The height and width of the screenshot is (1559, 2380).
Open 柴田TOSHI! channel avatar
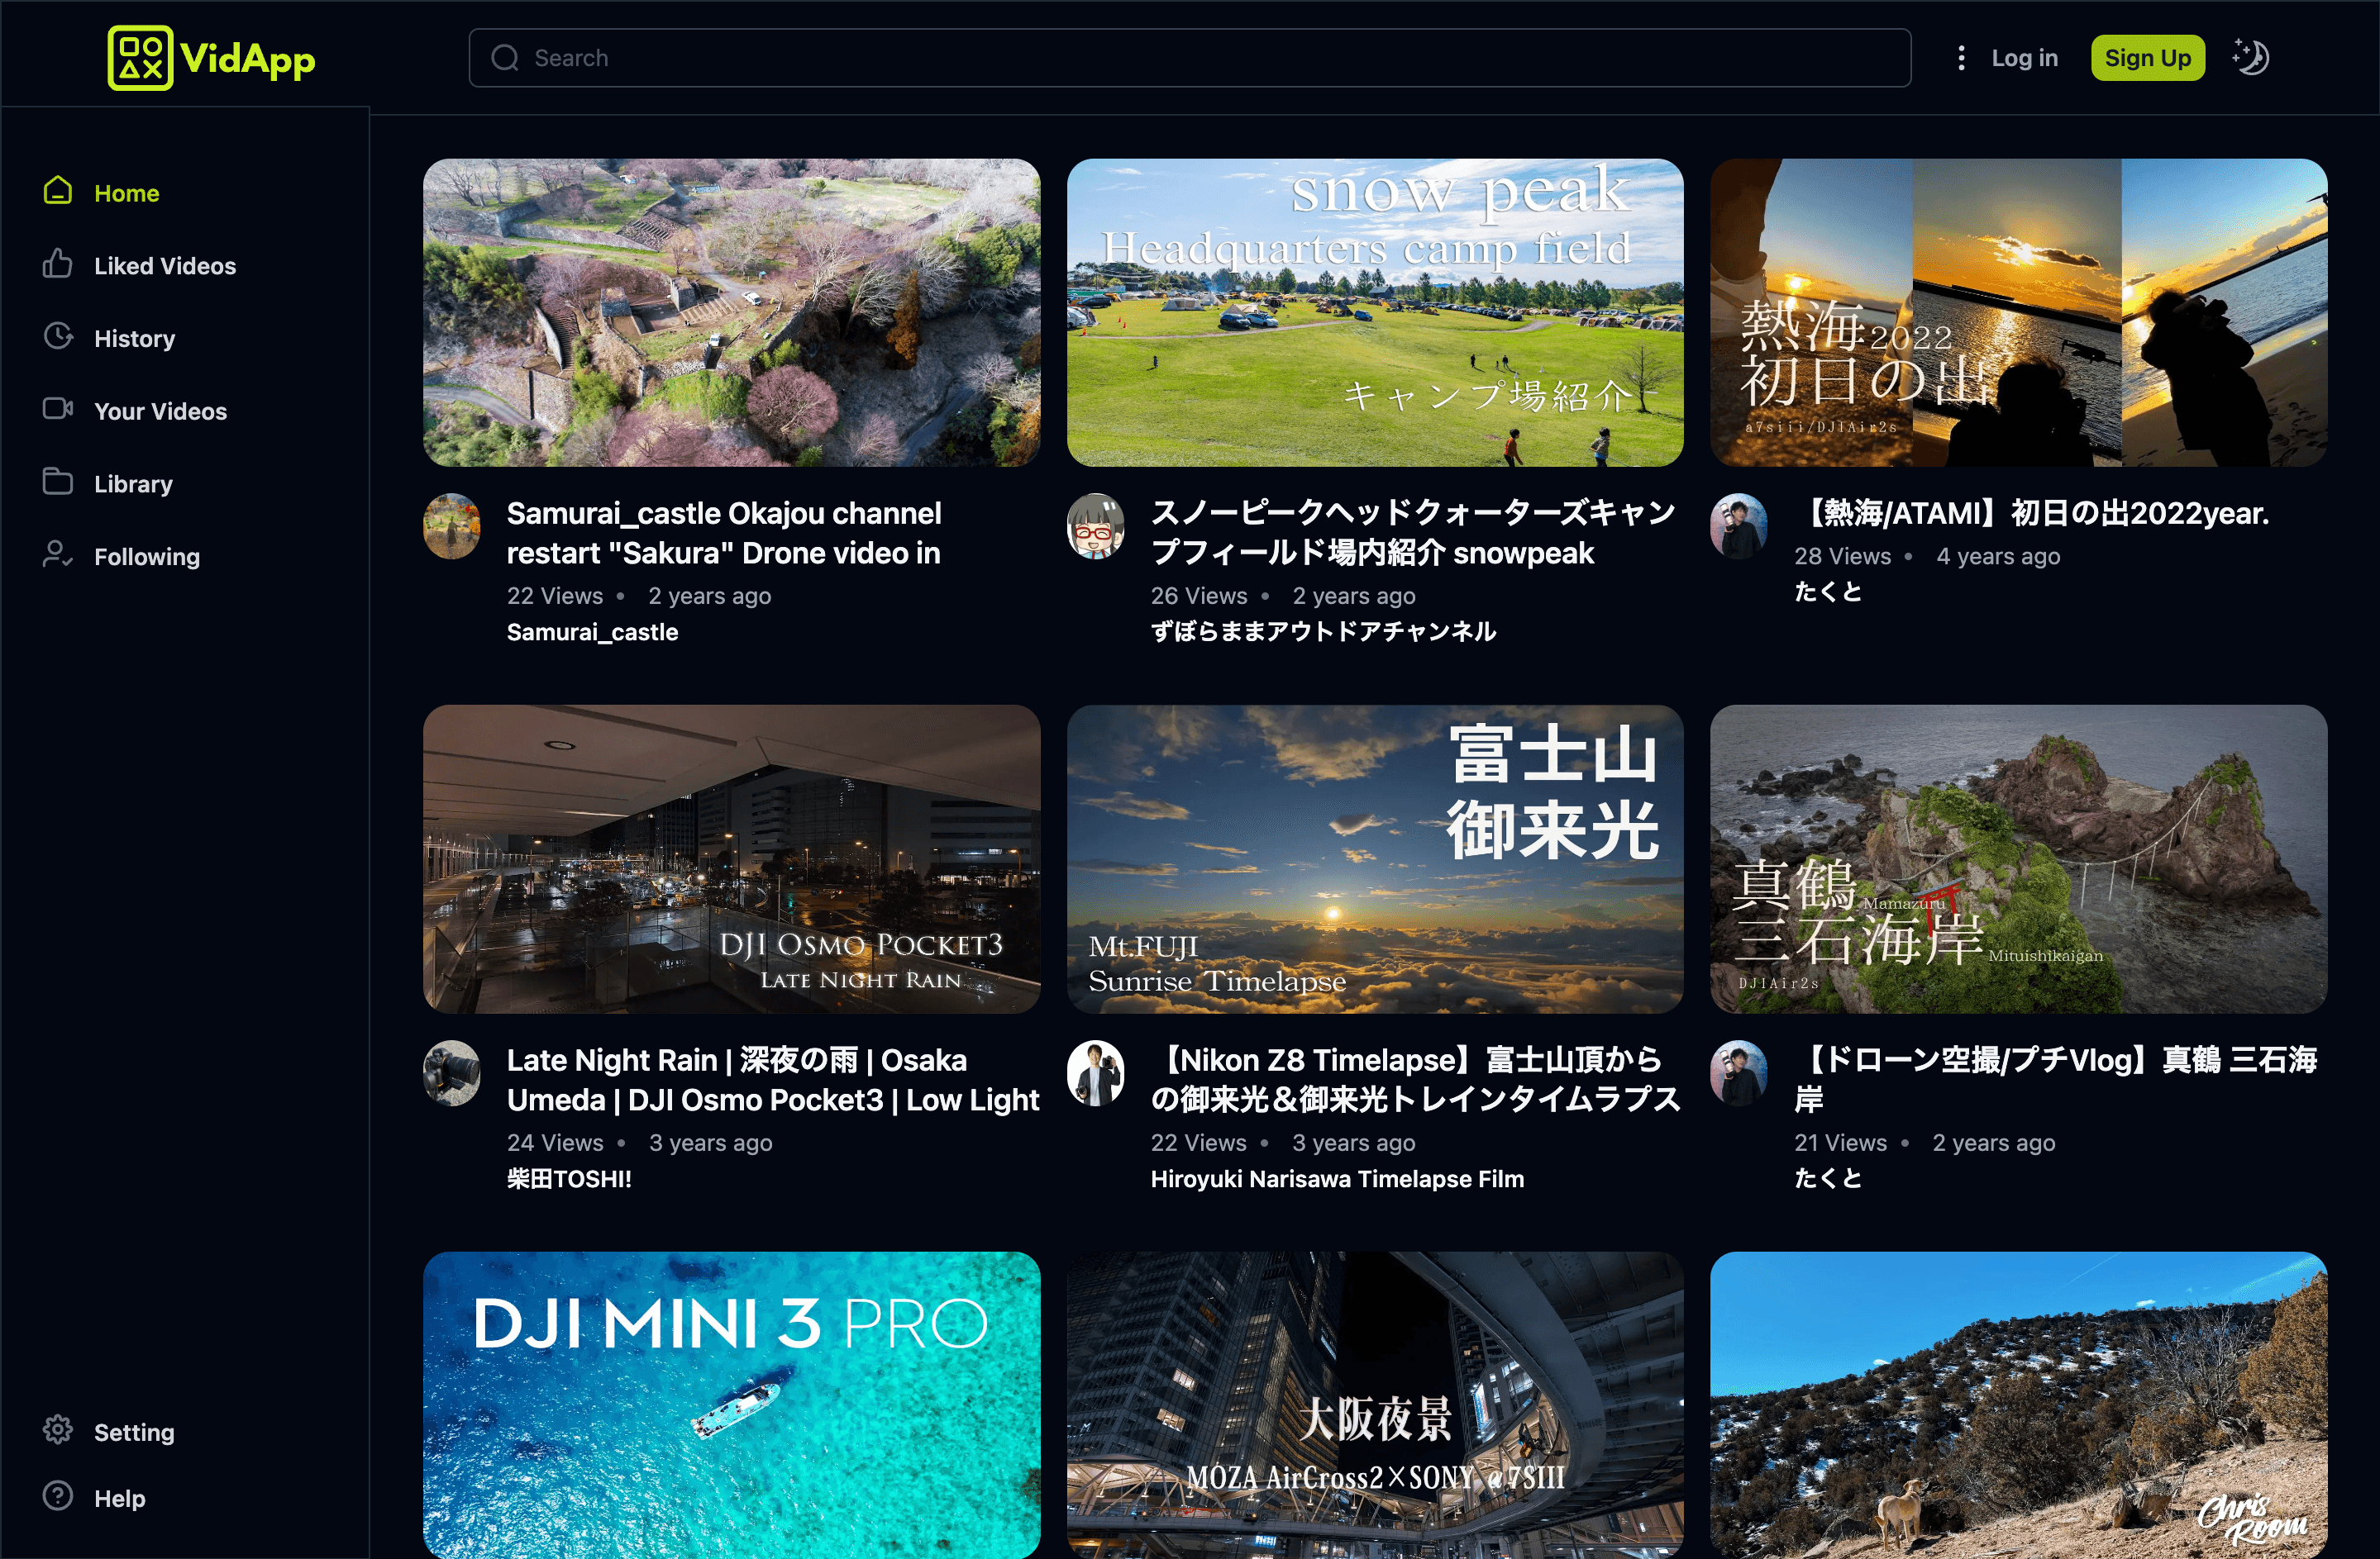pos(452,1073)
